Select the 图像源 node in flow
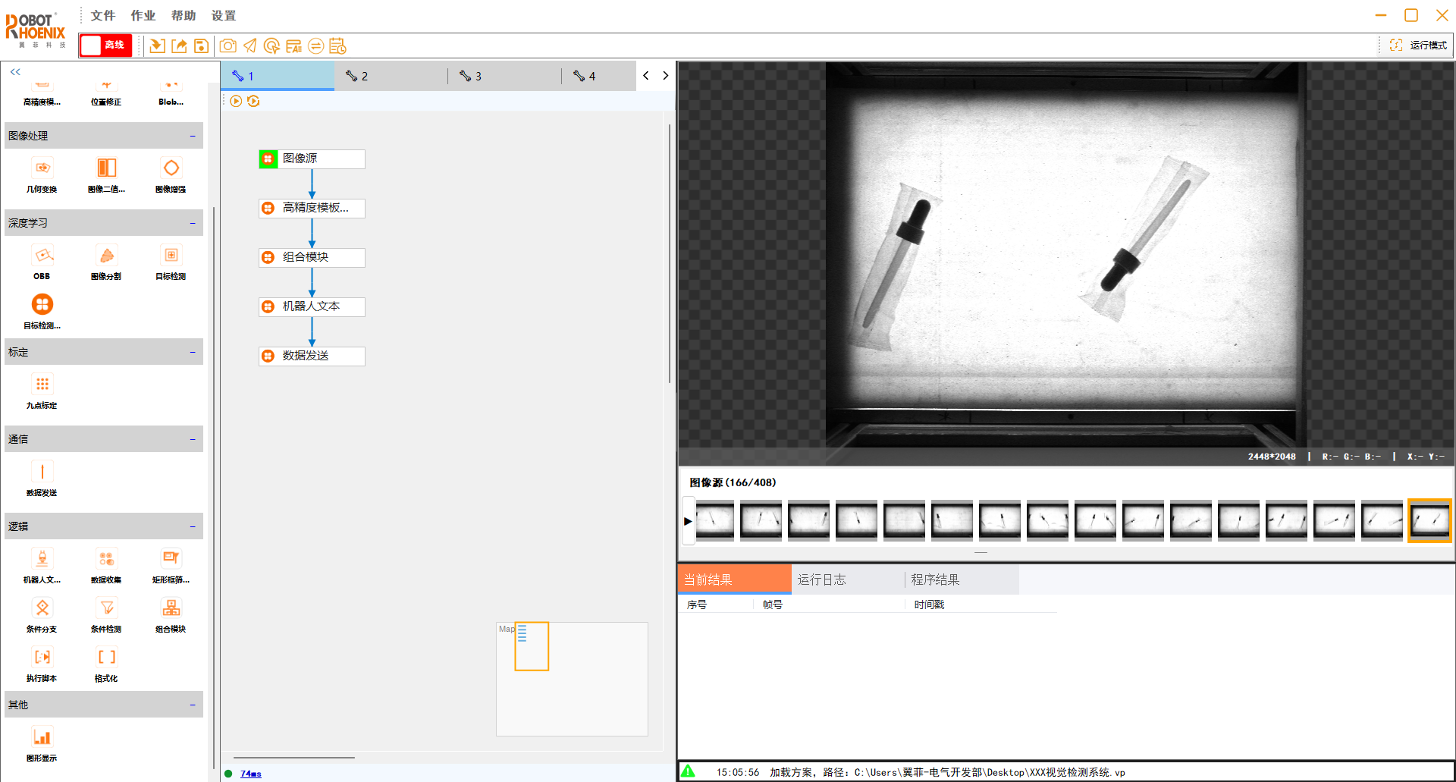This screenshot has width=1456, height=782. click(312, 159)
